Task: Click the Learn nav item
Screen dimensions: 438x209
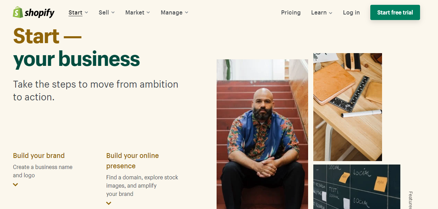Action: click(318, 12)
